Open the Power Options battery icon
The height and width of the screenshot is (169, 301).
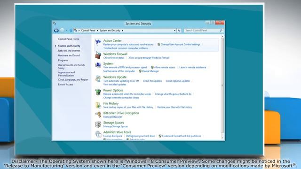click(x=98, y=92)
